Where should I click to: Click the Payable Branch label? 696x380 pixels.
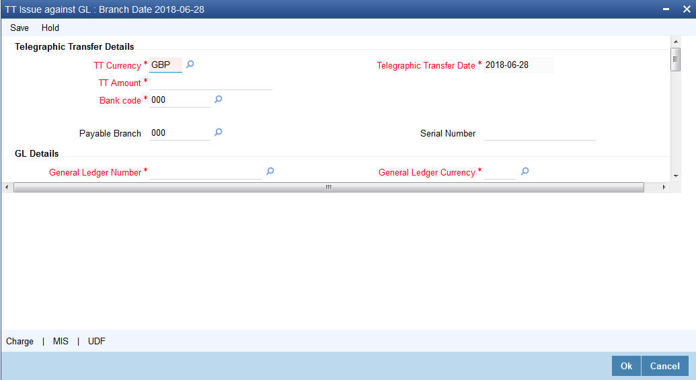(x=110, y=133)
